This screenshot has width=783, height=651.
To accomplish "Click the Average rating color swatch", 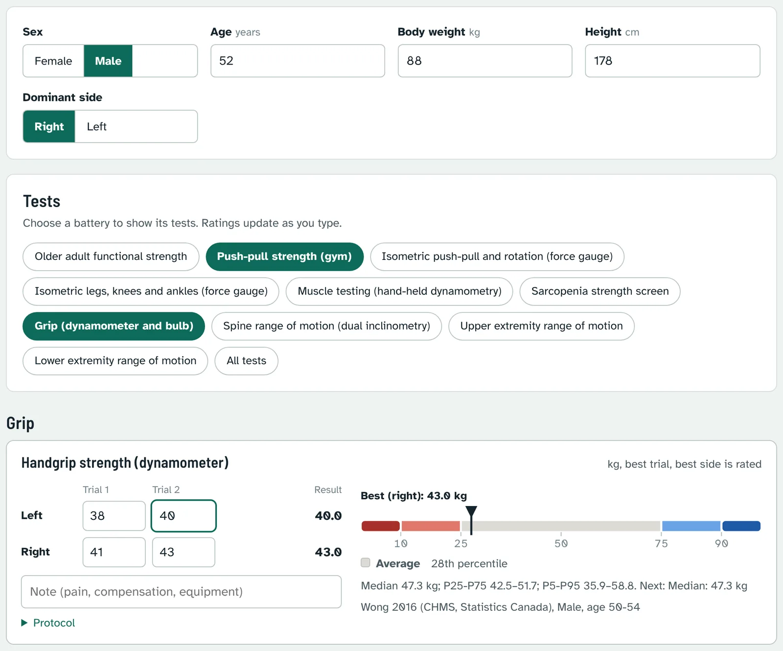I will point(366,562).
